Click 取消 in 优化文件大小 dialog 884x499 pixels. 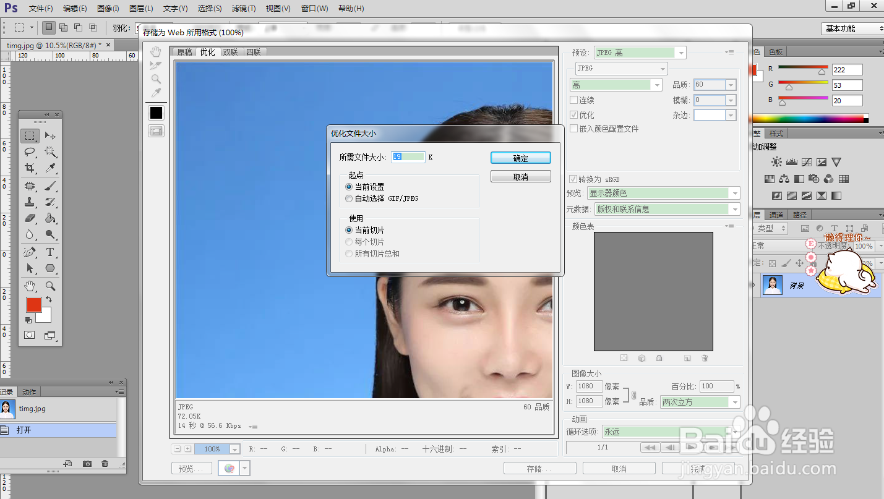click(x=521, y=177)
